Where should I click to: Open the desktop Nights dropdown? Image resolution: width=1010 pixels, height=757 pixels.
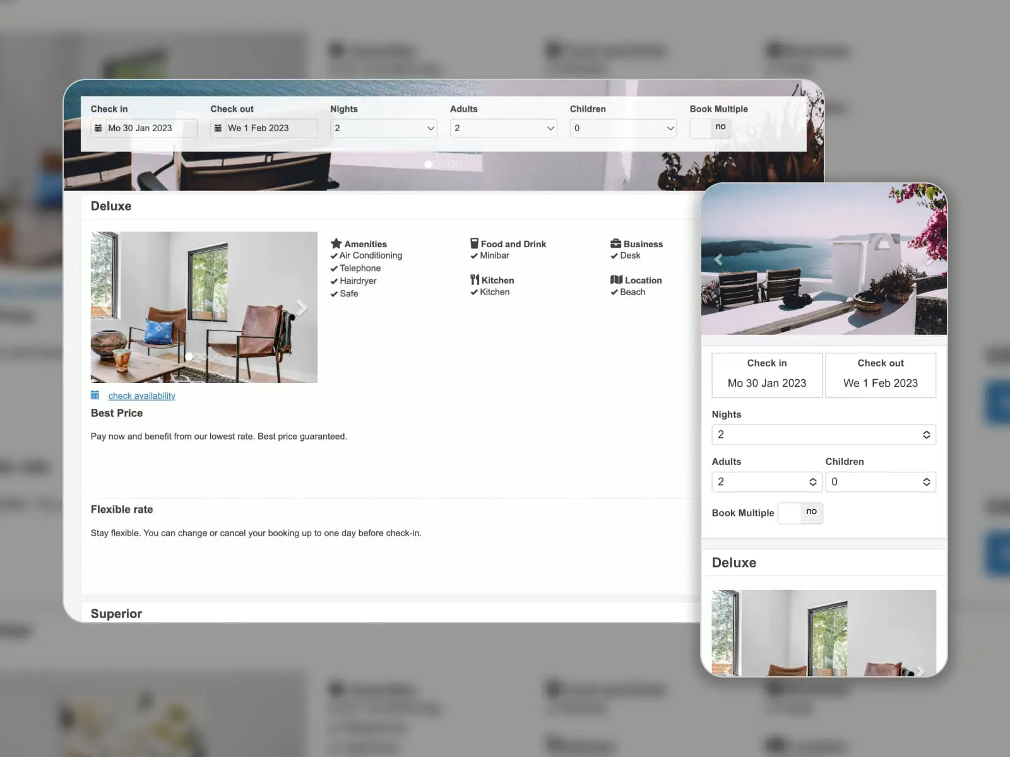(x=384, y=128)
